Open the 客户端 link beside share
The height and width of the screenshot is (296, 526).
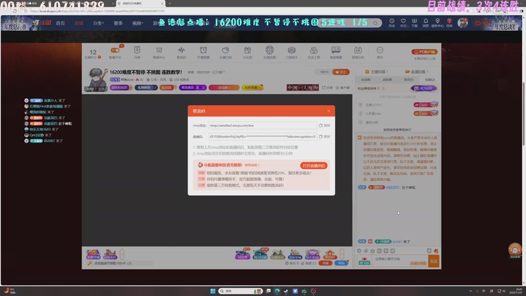(343, 87)
